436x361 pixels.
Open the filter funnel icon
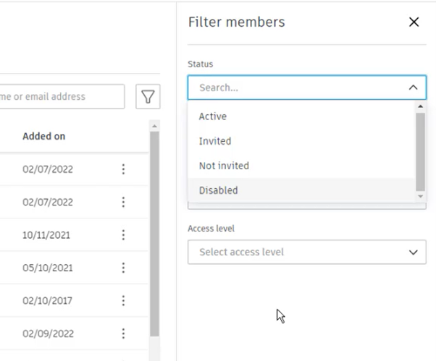[148, 97]
